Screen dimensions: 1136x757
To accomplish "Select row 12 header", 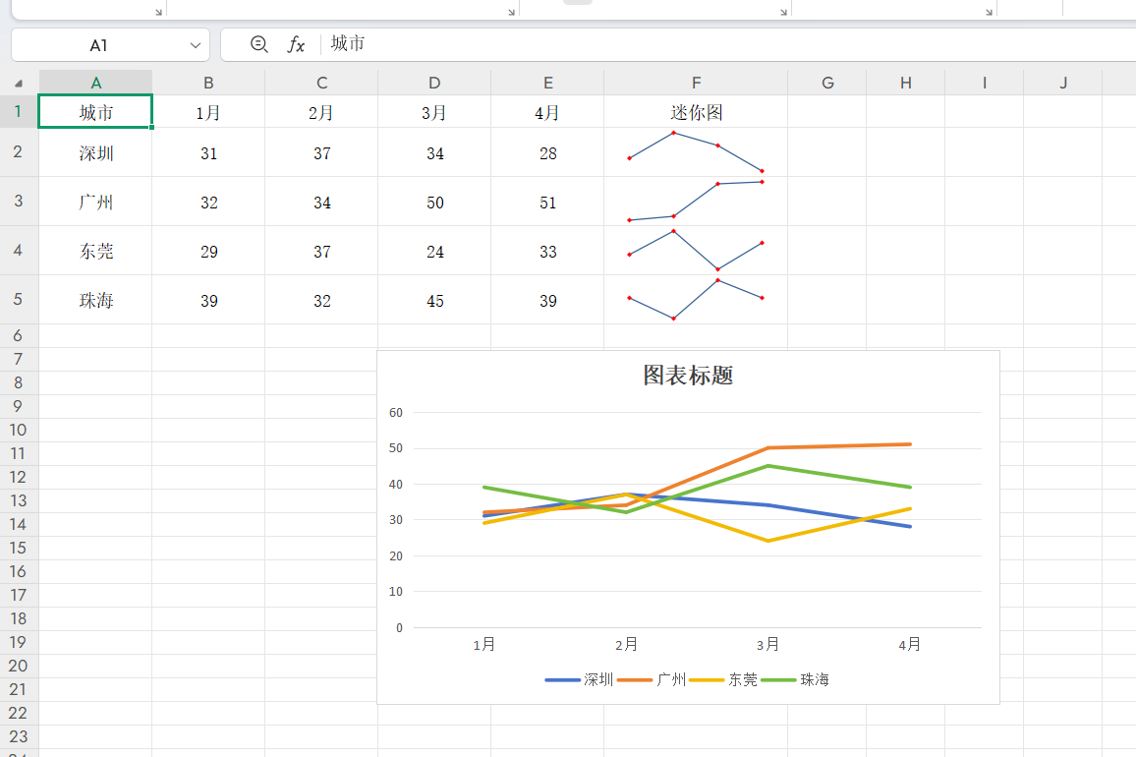I will point(19,477).
